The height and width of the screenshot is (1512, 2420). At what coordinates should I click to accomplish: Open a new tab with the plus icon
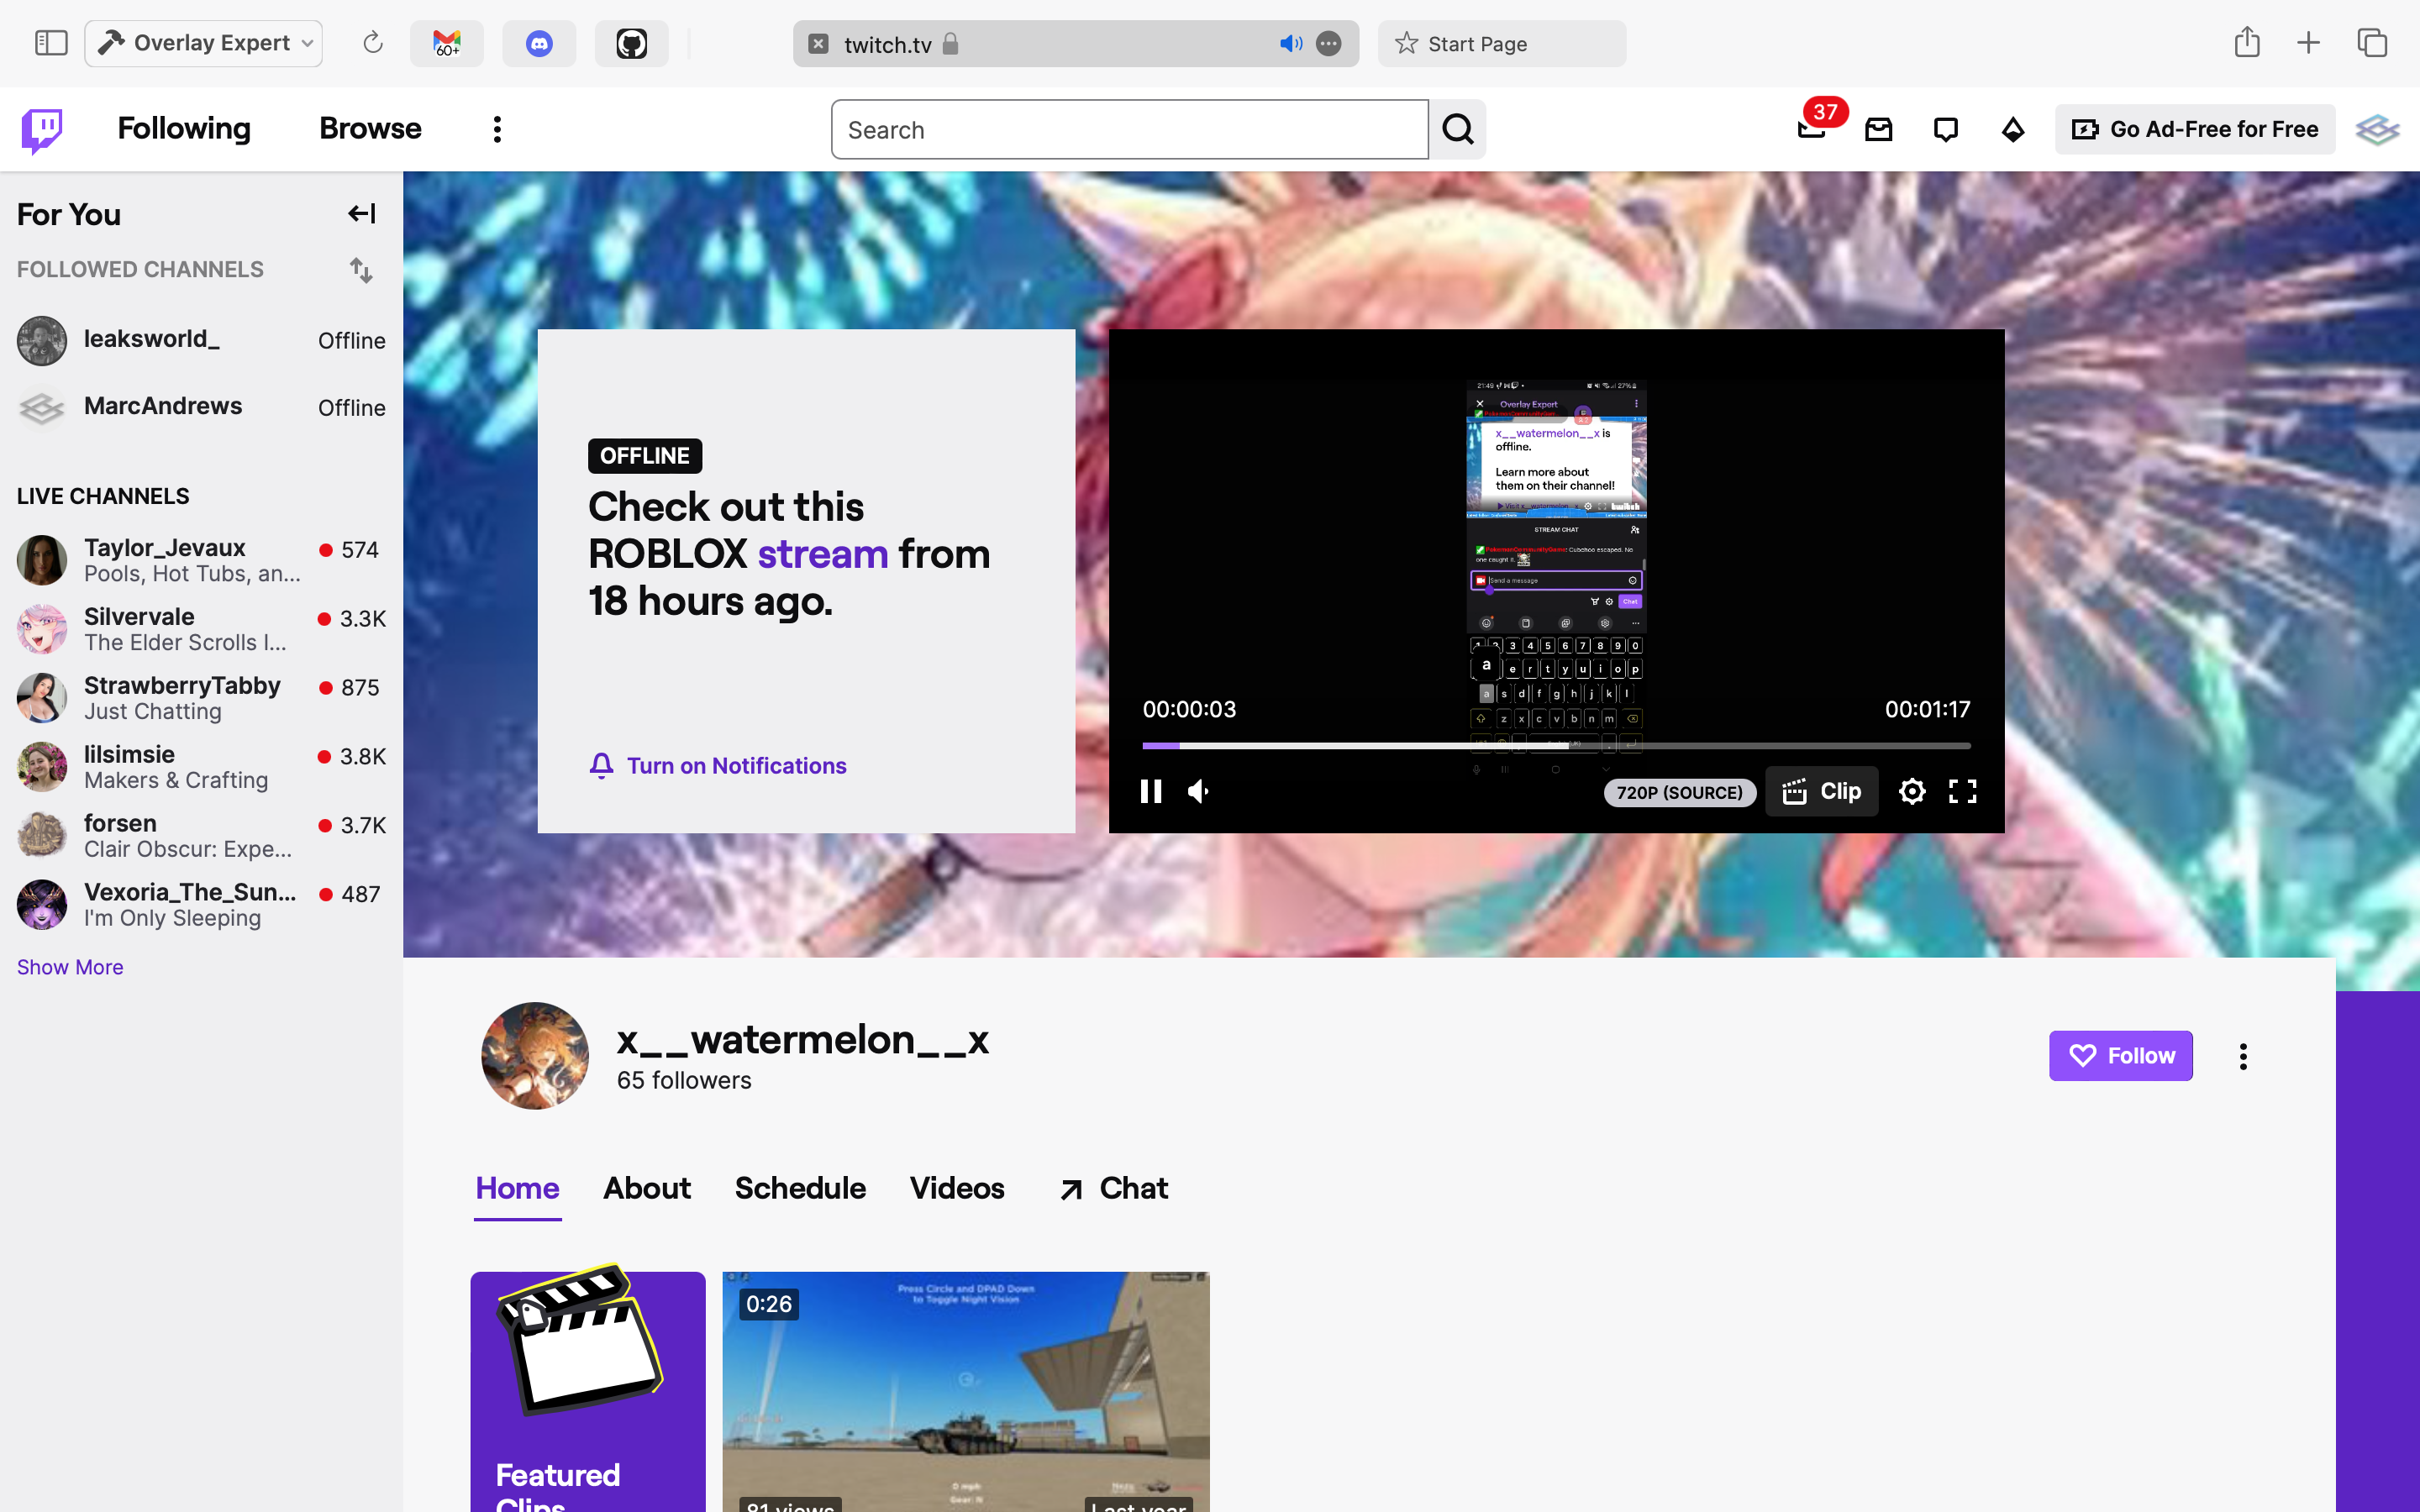(2308, 43)
